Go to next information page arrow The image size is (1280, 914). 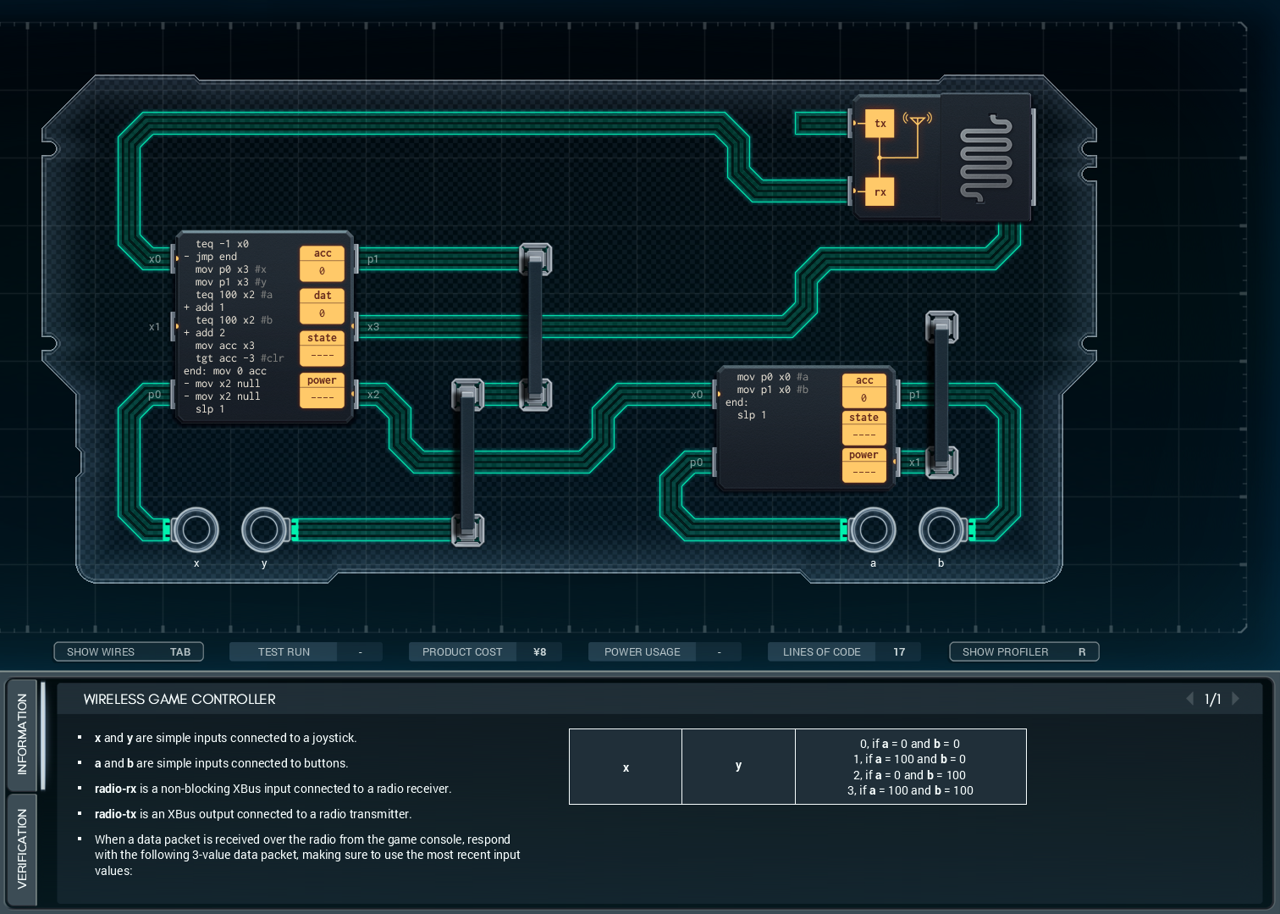1236,699
